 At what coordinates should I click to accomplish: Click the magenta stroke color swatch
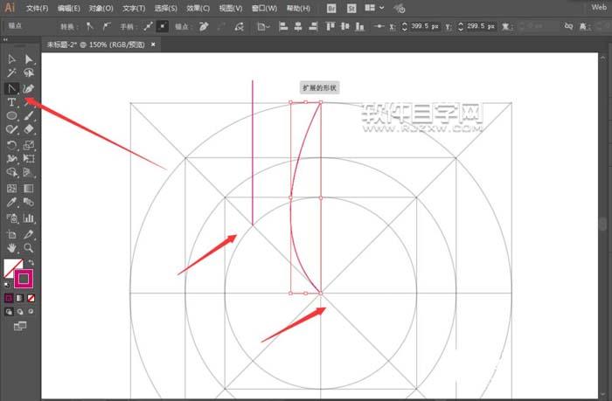[25, 279]
